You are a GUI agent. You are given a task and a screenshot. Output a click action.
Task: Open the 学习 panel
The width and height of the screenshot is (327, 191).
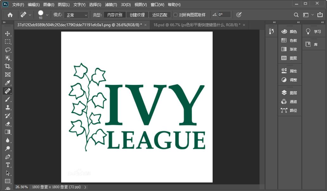(x=314, y=32)
